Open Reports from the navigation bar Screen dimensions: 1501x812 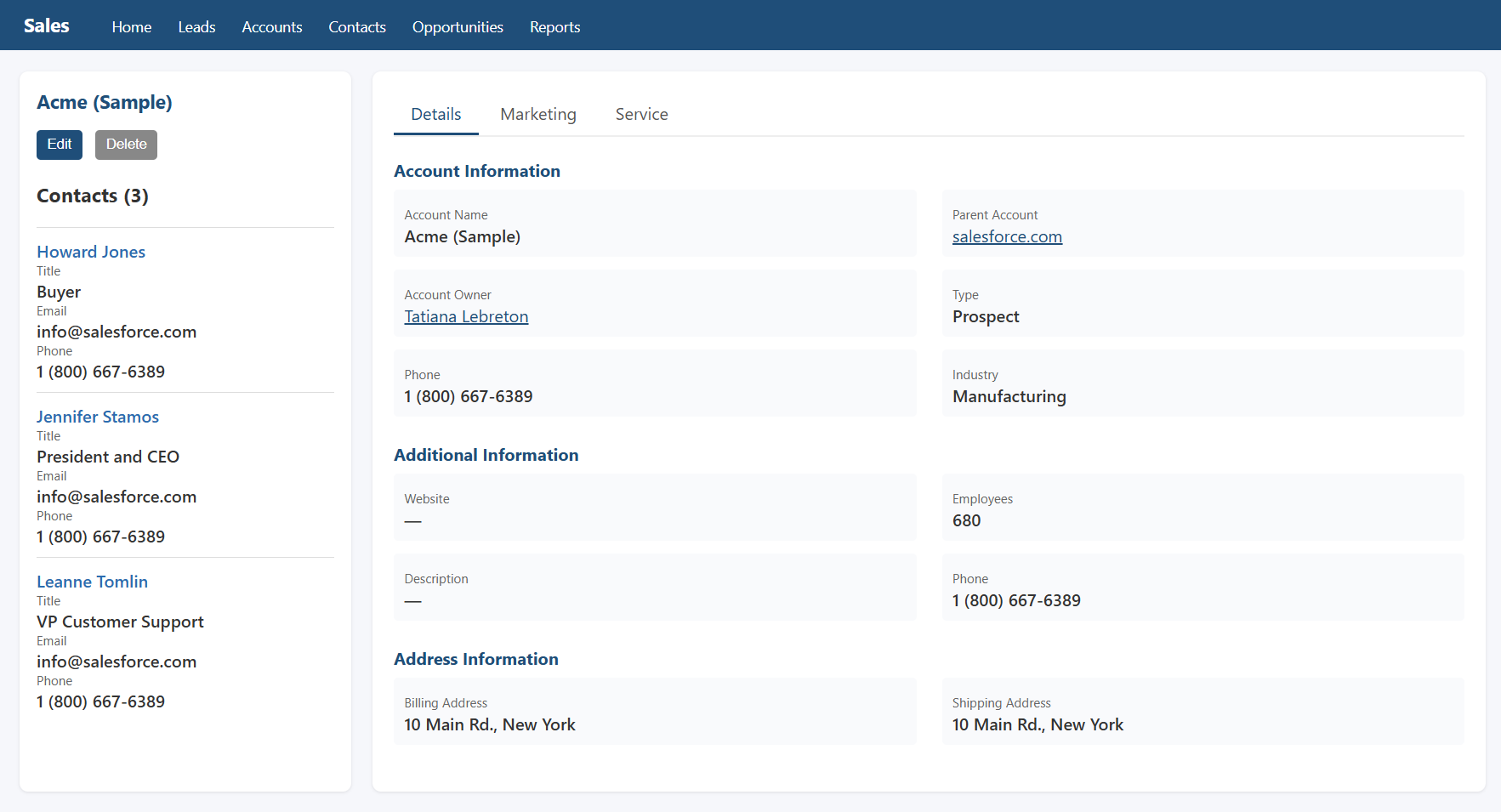coord(554,27)
